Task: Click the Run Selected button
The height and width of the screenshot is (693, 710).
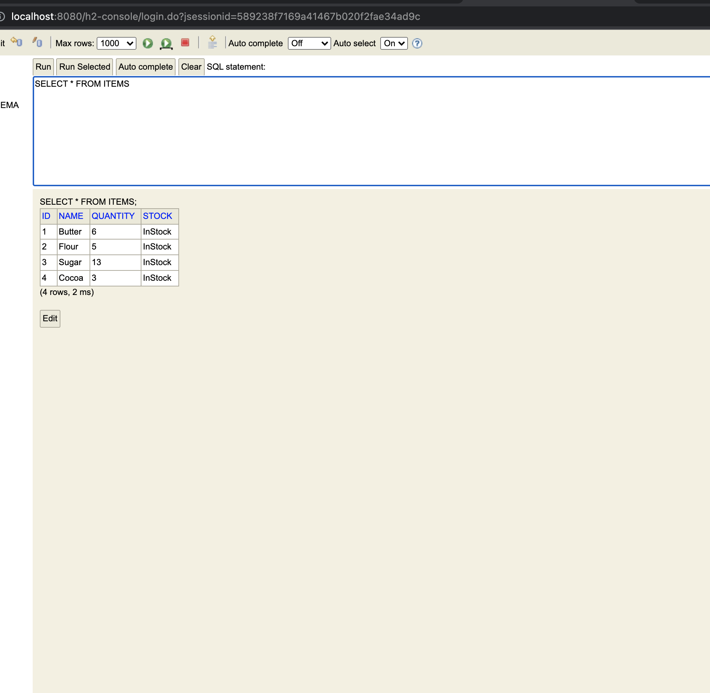Action: click(85, 67)
